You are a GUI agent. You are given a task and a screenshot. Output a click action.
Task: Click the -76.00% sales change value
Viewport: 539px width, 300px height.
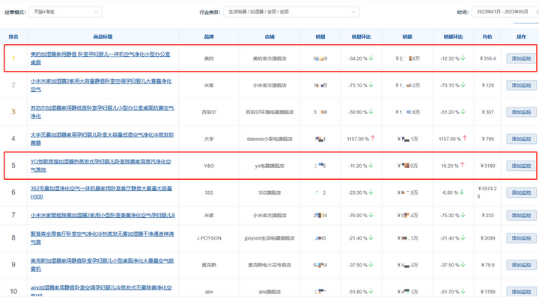tap(358, 216)
